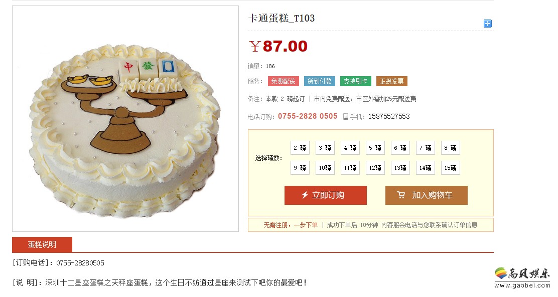Viewport: 558px width, 297px height.
Task: Click the 0755-2828 0505 phone number
Action: coord(308,116)
